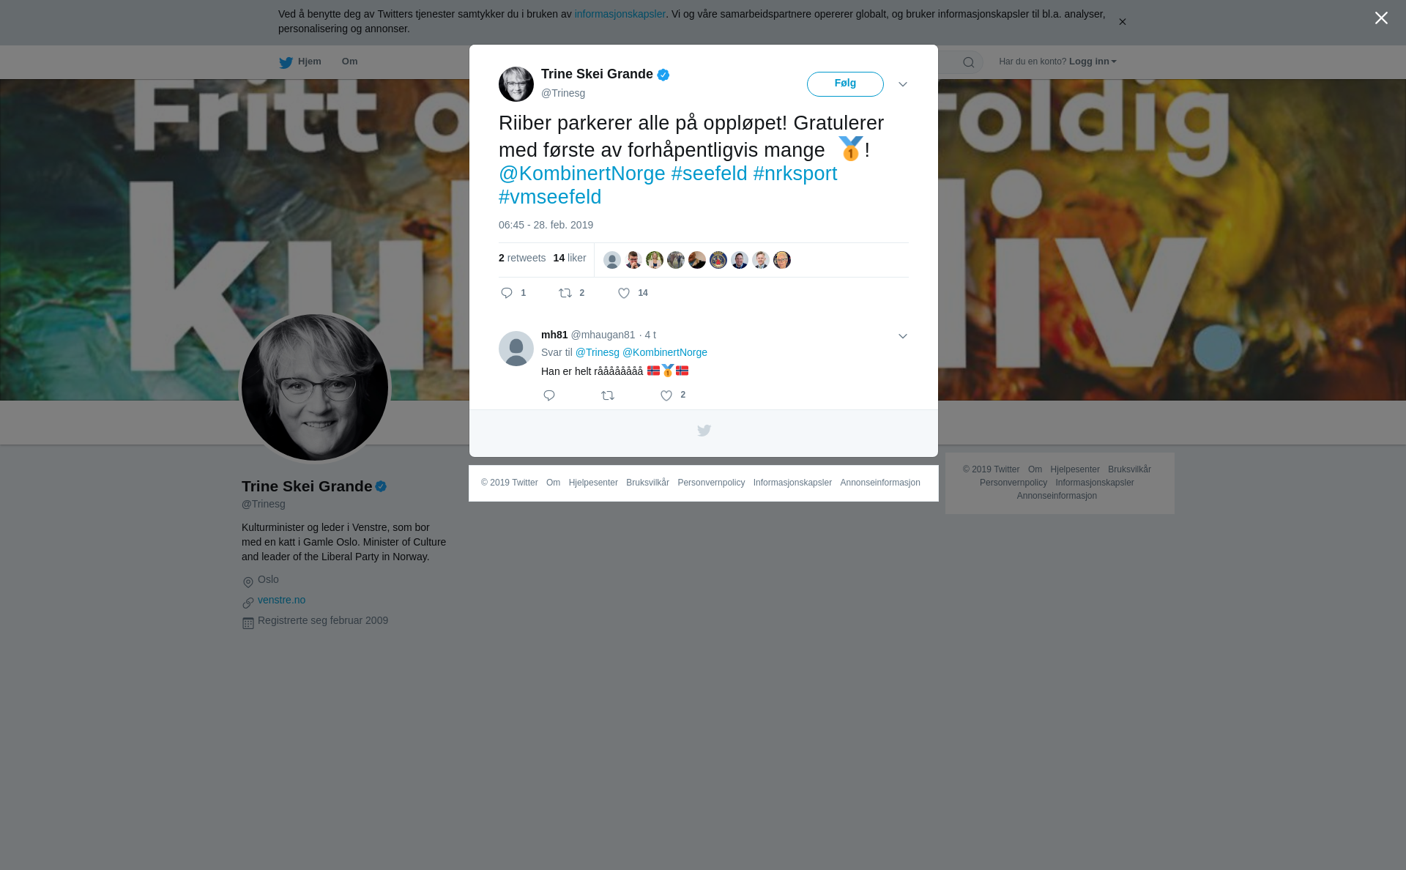The height and width of the screenshot is (870, 1406).
Task: Retweet mh81's reply
Action: tap(608, 395)
